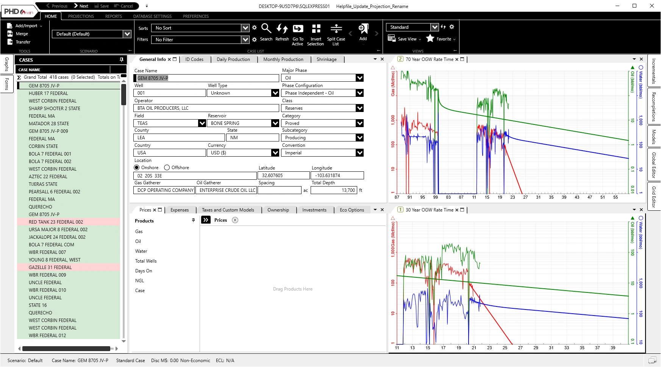Switch to the Monthly Production tab
The width and height of the screenshot is (661, 367).
283,59
